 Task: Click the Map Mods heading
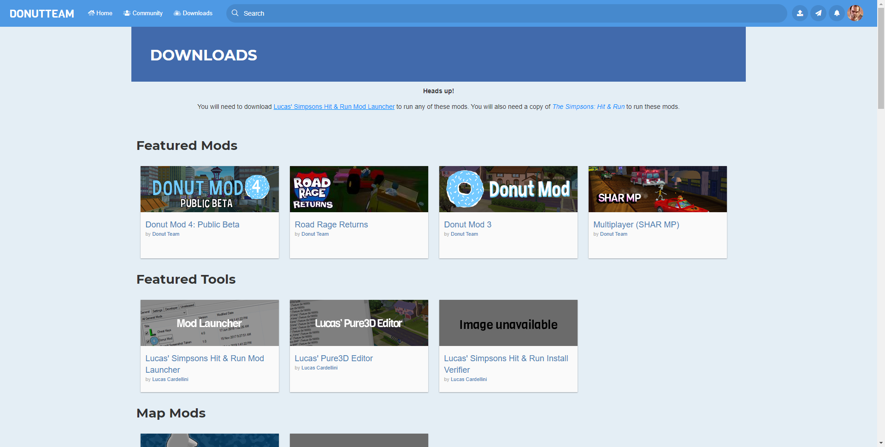(x=171, y=413)
